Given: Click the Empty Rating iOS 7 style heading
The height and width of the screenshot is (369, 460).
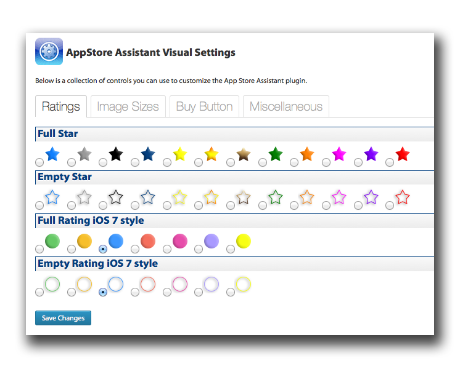Looking at the screenshot, I should click(x=97, y=264).
